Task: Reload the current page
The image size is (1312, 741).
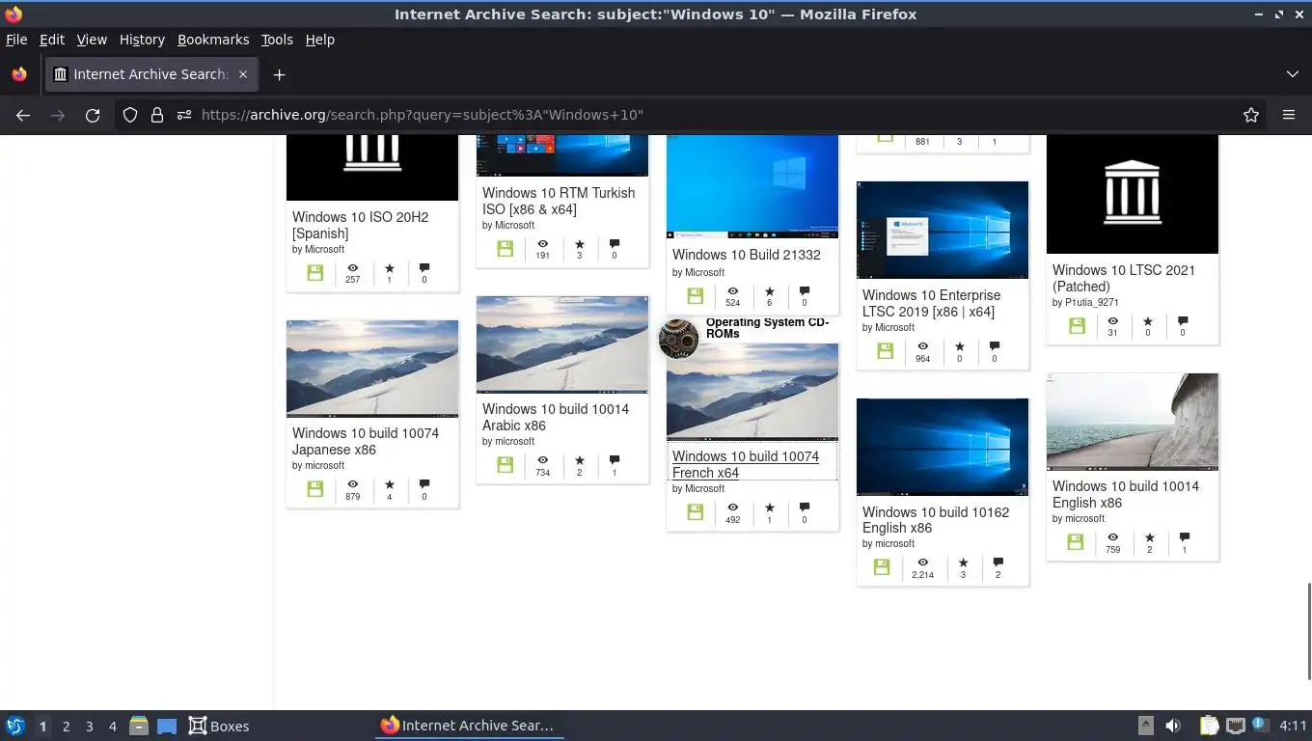Action: (x=93, y=115)
